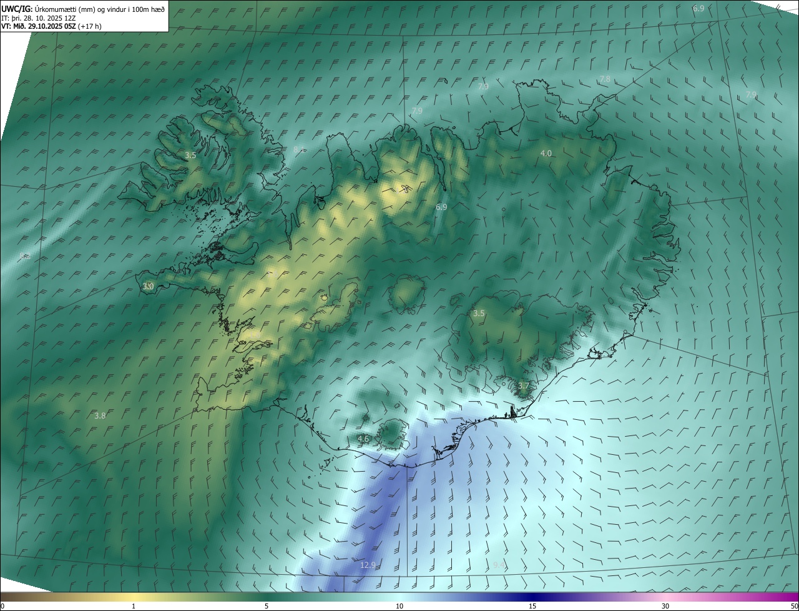The width and height of the screenshot is (799, 611).
Task: Click the colorbar tick label 5
Action: [x=267, y=606]
